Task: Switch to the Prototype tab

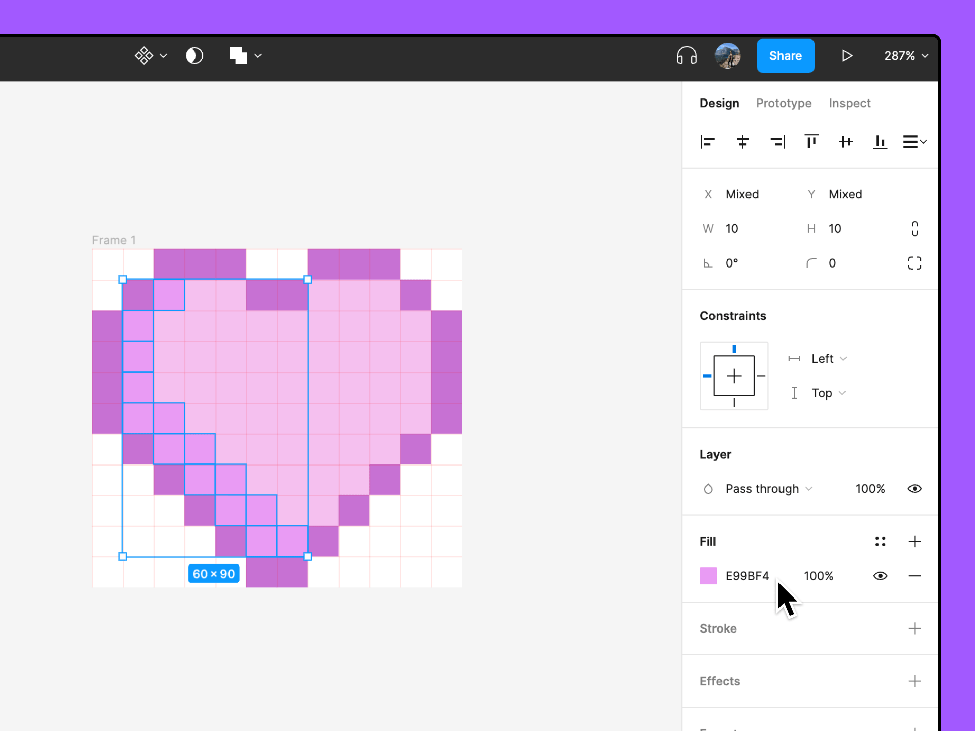Action: point(784,103)
